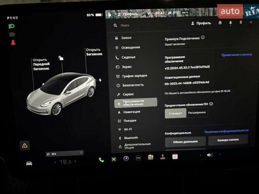Decrease temperature with left arrow
The width and height of the screenshot is (259, 194).
point(55,162)
